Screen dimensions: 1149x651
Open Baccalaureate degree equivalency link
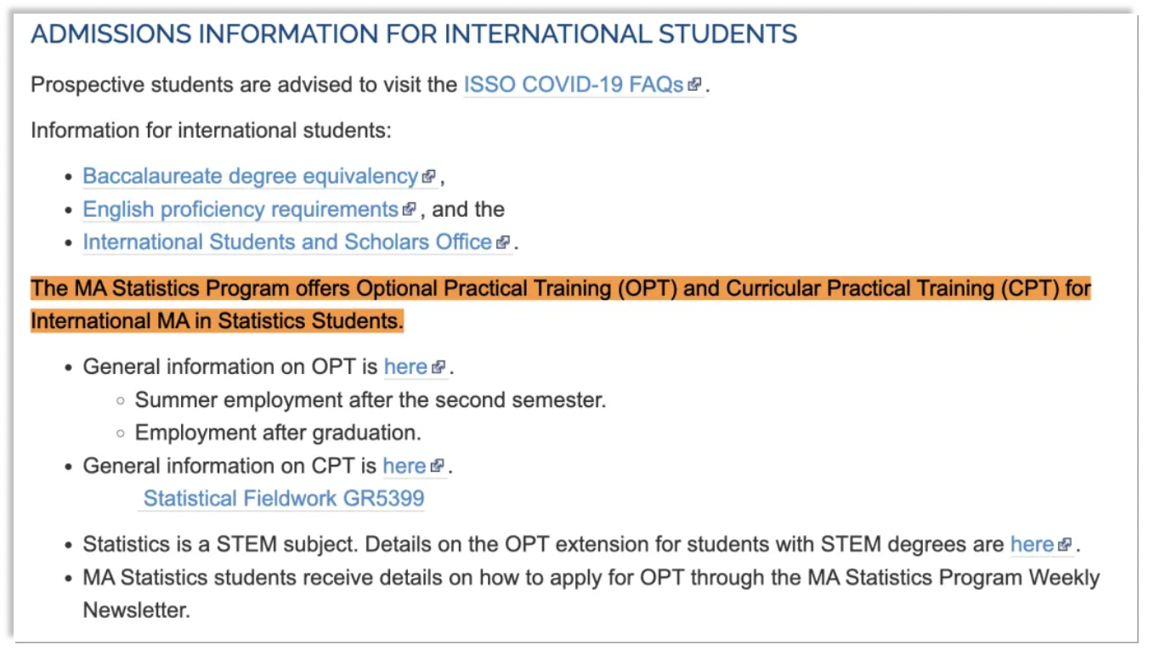pos(251,177)
